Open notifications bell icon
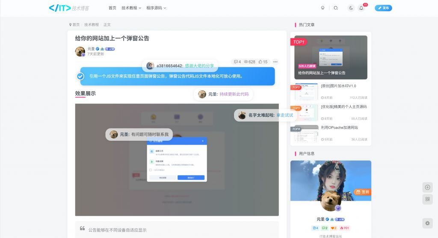Screen dimensions: 438x238 click(x=361, y=8)
